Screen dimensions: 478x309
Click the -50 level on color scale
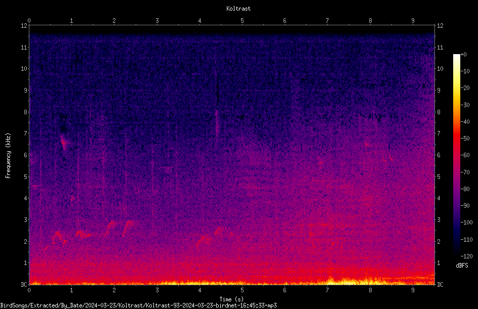[x=465, y=138]
